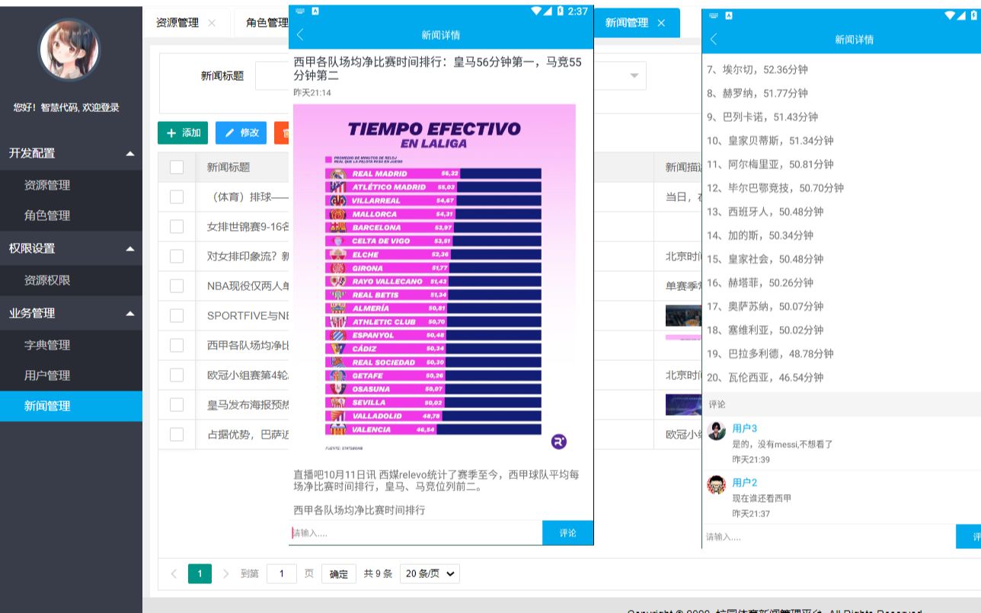Check the checkbox next to the NBA news row
981x613 pixels.
[176, 286]
